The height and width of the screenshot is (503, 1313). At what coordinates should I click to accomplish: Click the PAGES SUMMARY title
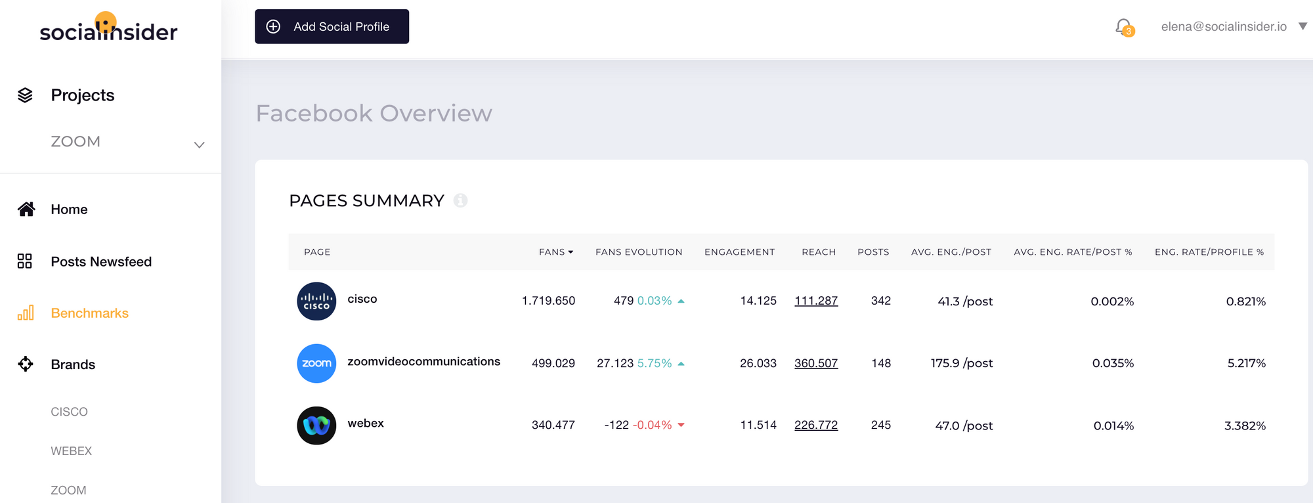(366, 201)
